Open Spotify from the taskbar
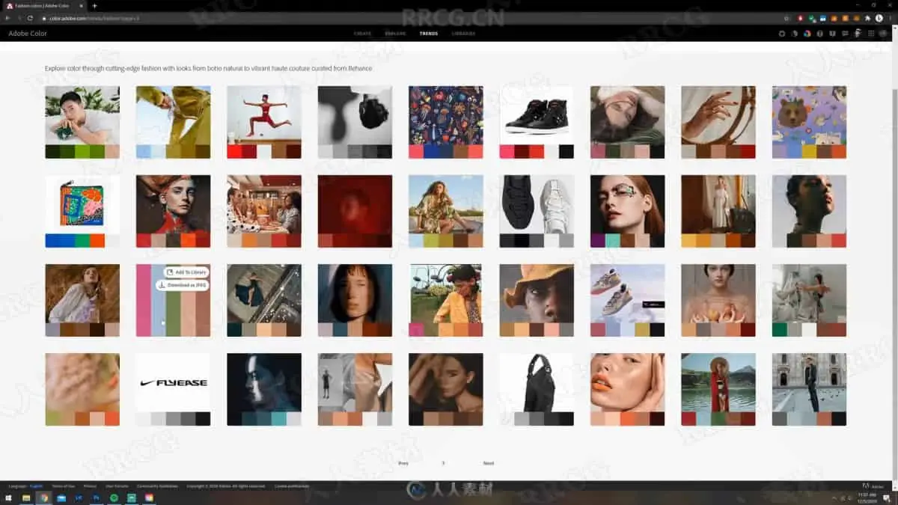Viewport: 898px width, 505px height. (x=114, y=498)
